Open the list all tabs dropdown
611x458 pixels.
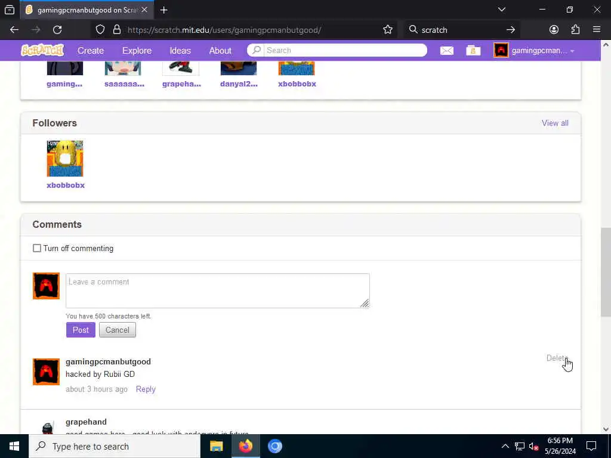(x=502, y=10)
